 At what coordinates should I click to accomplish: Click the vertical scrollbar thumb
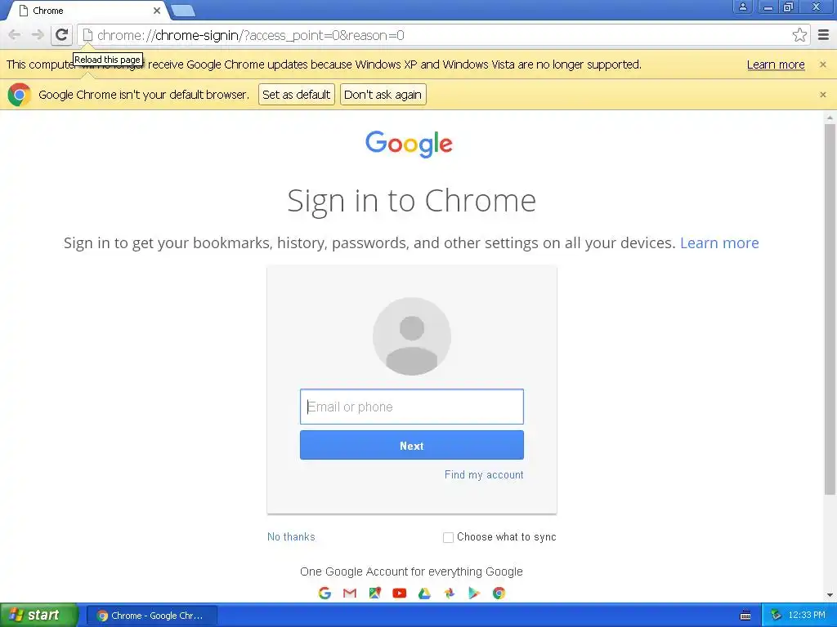click(830, 309)
